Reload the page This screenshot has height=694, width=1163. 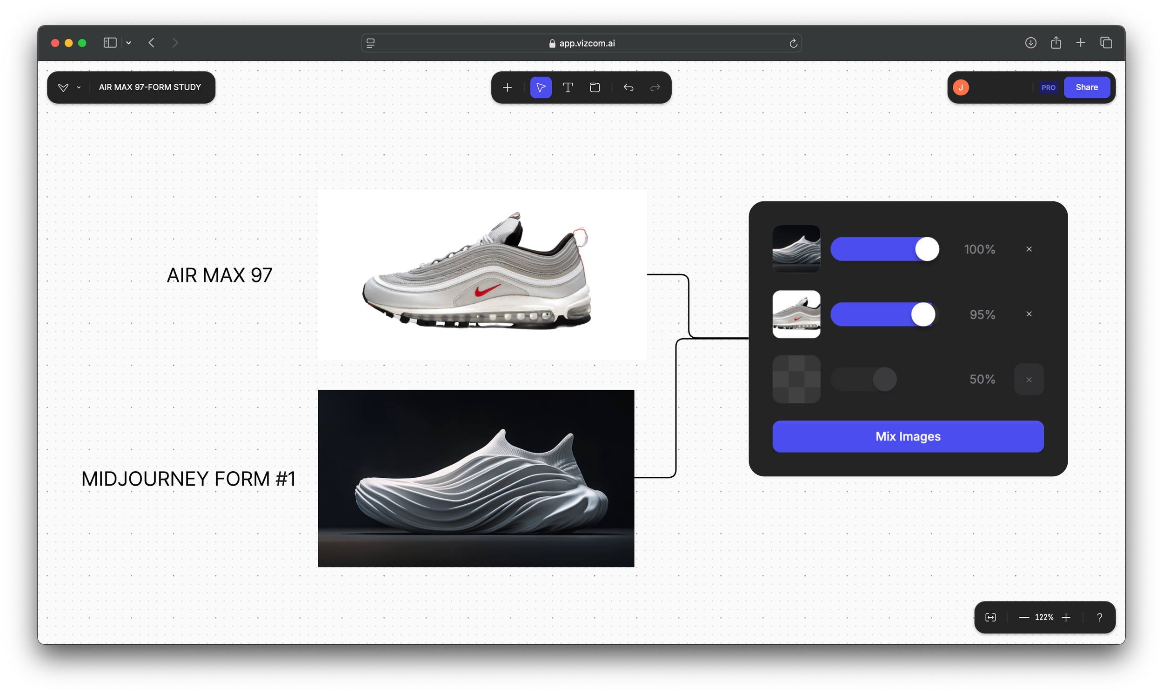pos(793,44)
